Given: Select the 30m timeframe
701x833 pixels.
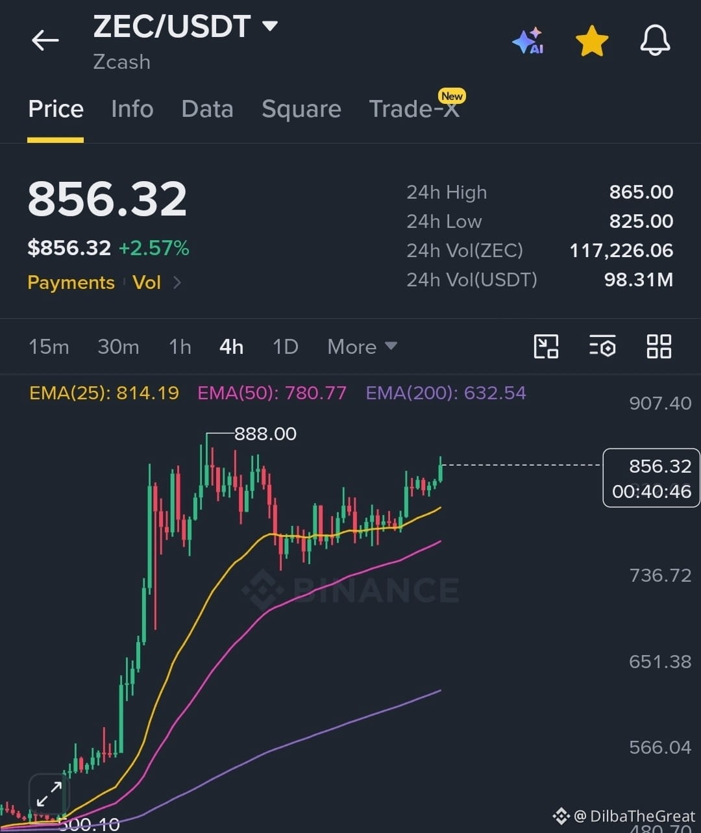Looking at the screenshot, I should tap(118, 347).
